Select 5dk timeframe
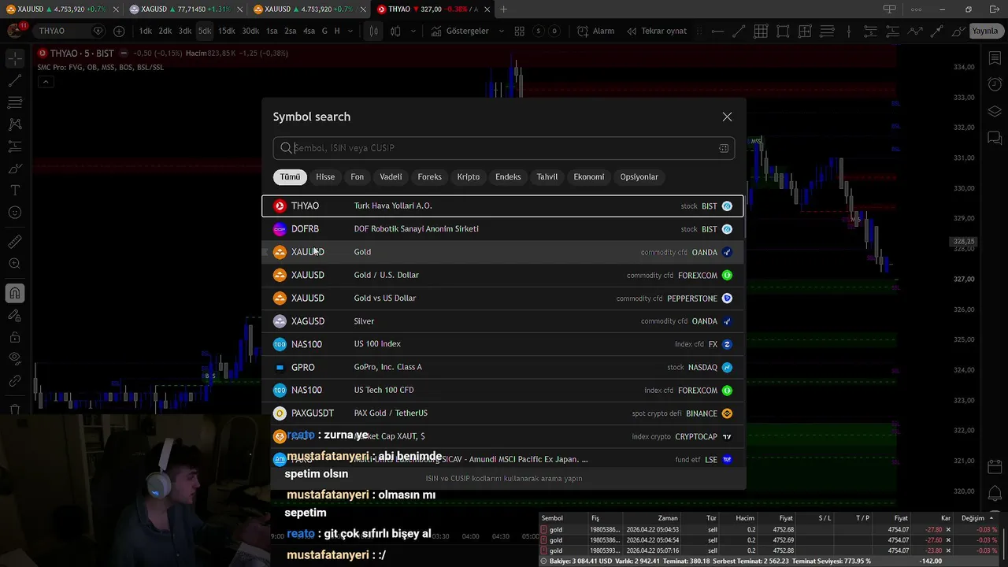The image size is (1008, 567). [x=205, y=31]
